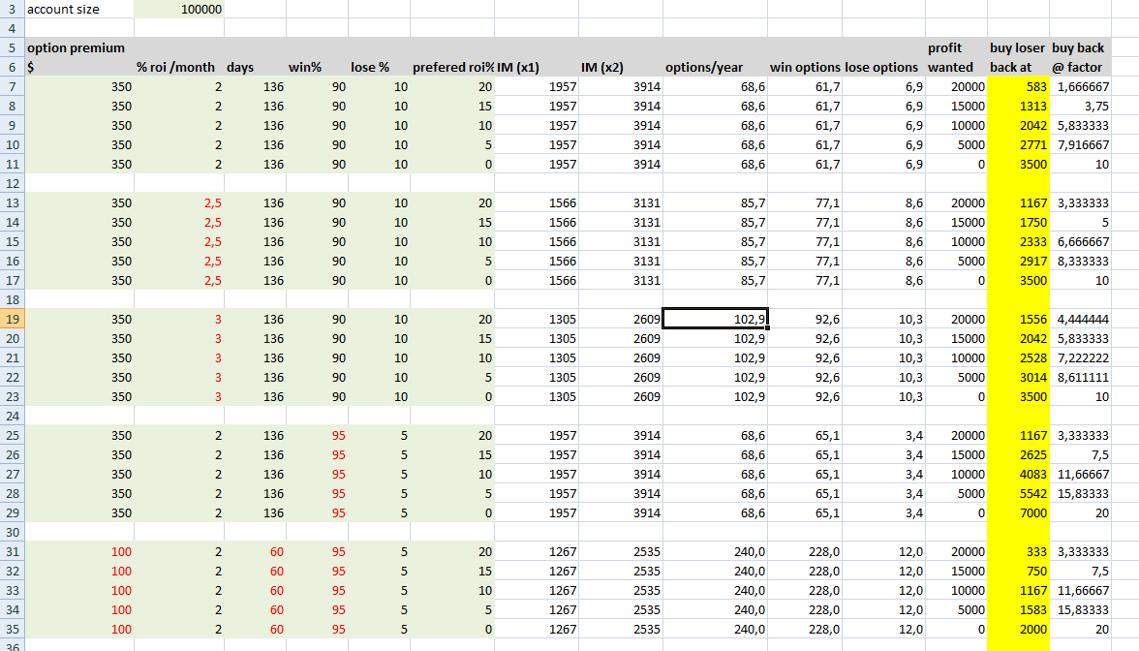Click the highlighted row 19 header
The image size is (1139, 651).
13,319
